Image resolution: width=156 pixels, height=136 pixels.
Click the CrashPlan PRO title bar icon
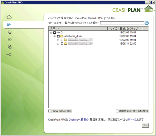click(x=3, y=2)
